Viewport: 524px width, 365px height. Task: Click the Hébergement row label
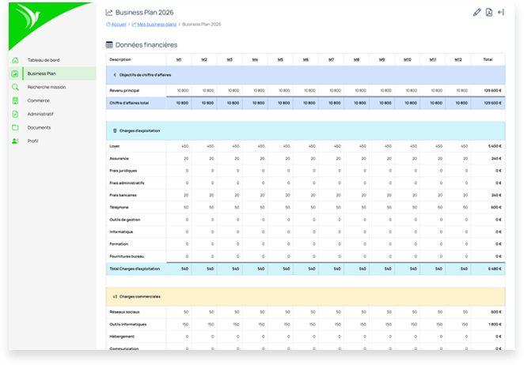pyautogui.click(x=122, y=337)
